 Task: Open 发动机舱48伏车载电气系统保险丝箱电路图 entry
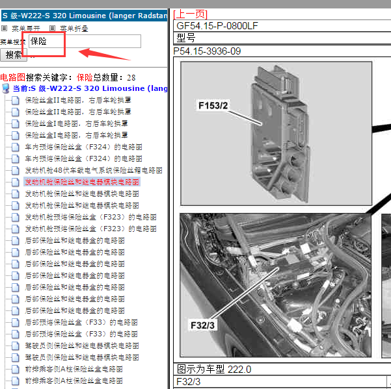[x=94, y=170]
